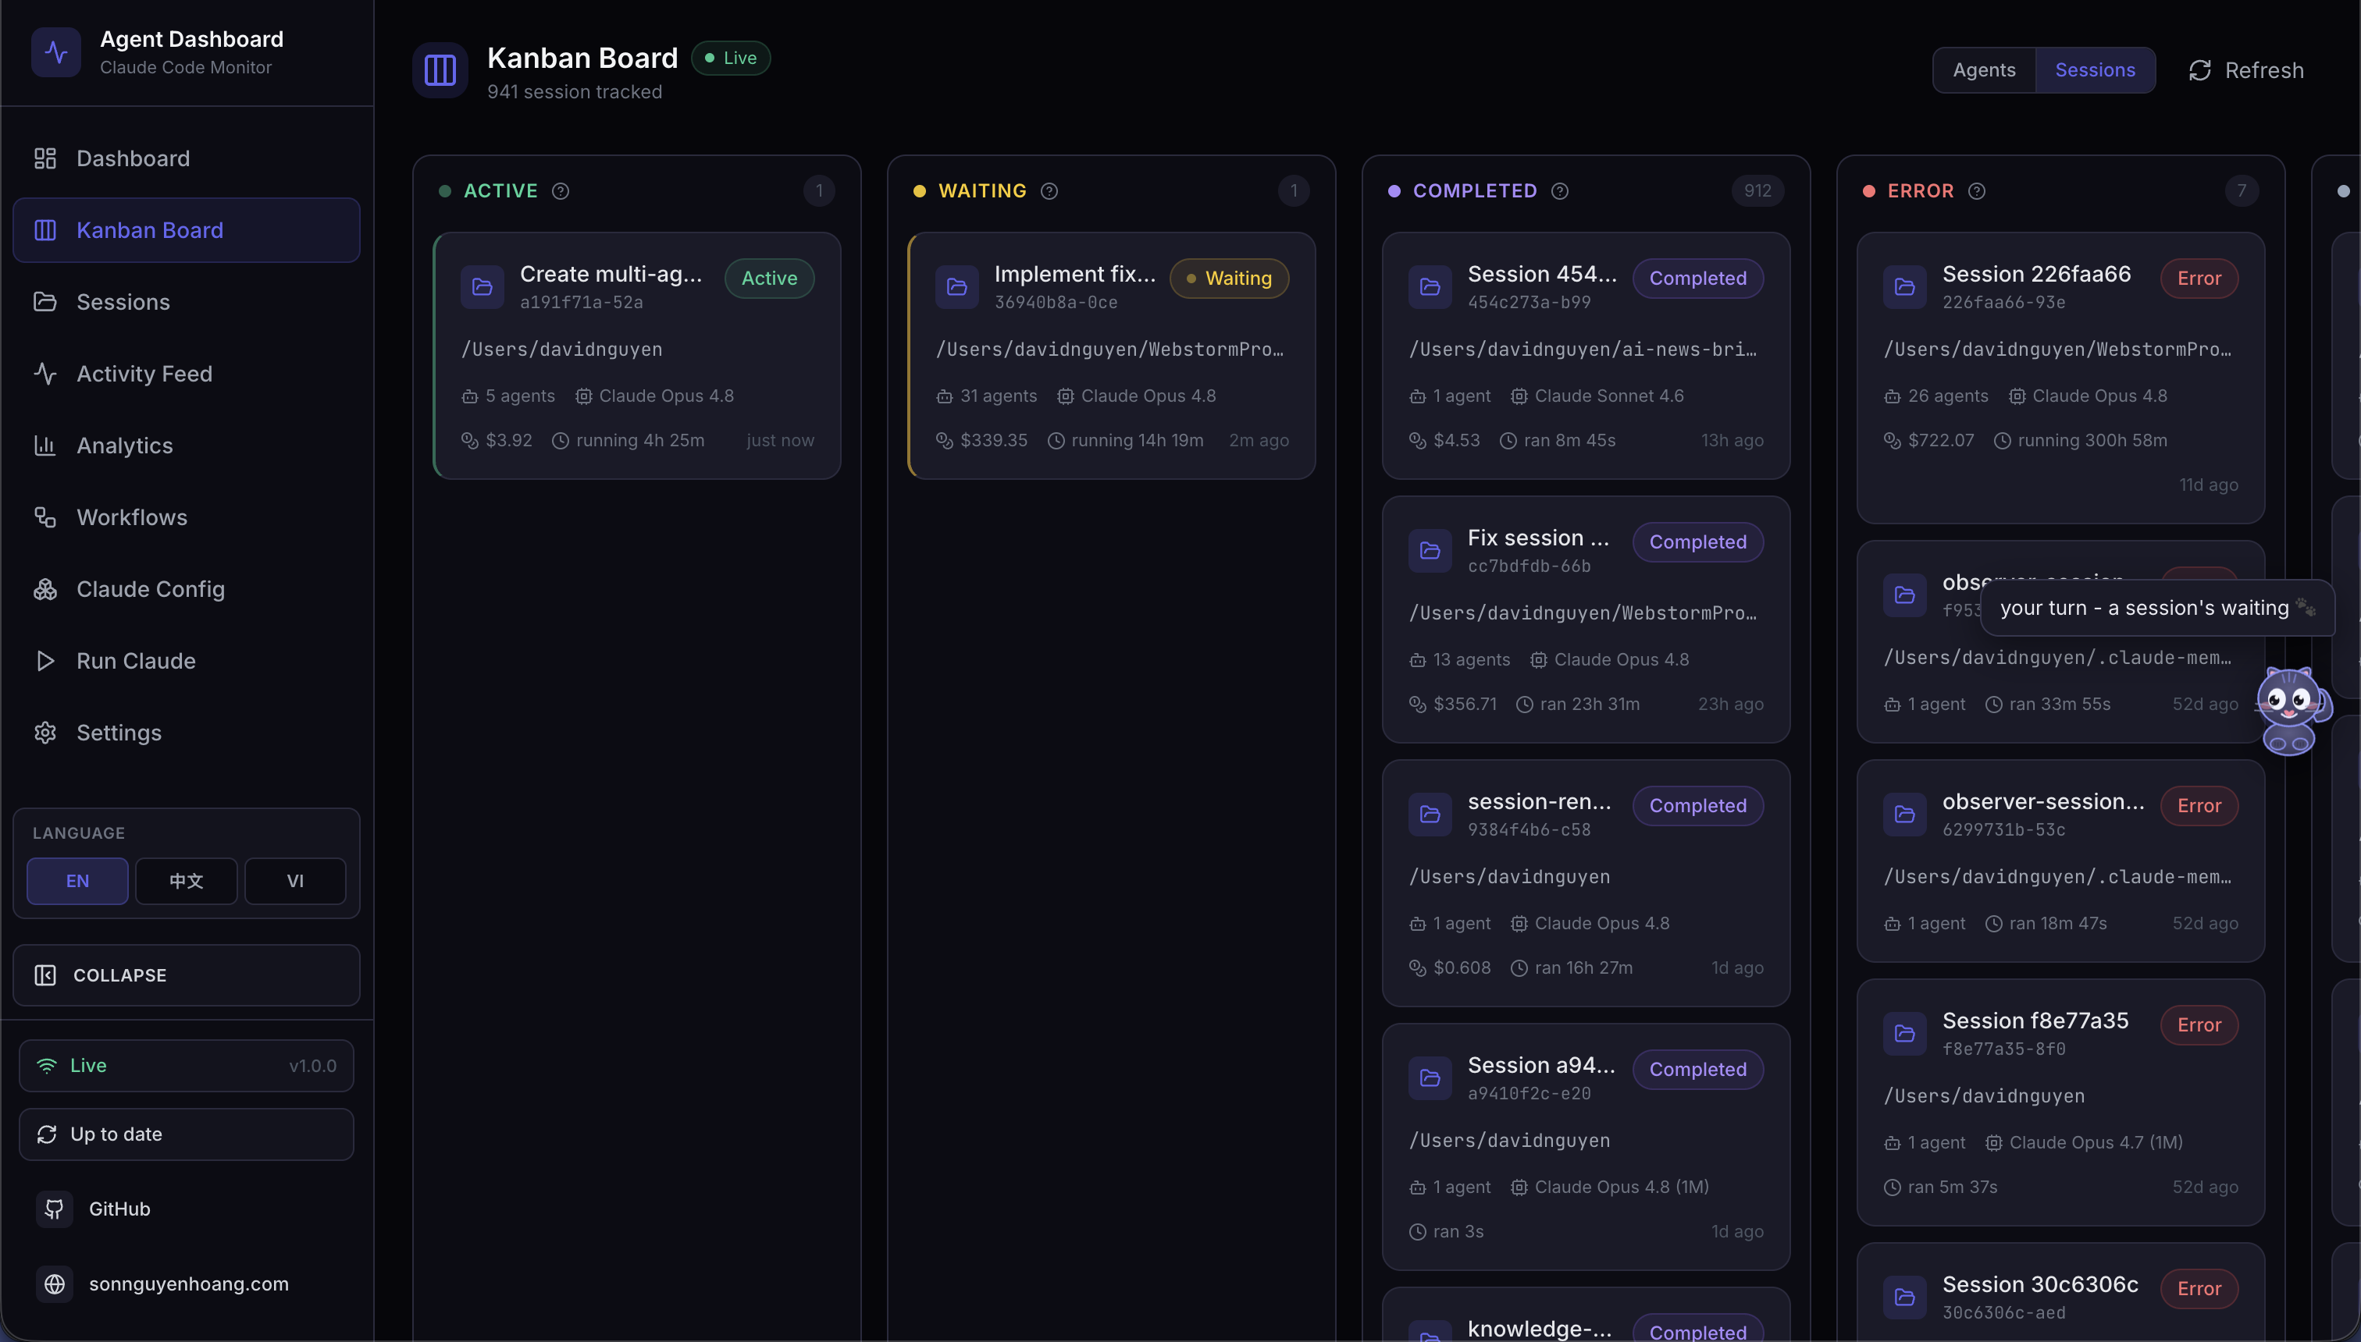This screenshot has height=1342, width=2361.
Task: Click the Live v1.0.0 connection status
Action: 187,1066
